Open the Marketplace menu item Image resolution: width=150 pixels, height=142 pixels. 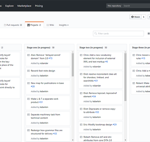[24, 6]
